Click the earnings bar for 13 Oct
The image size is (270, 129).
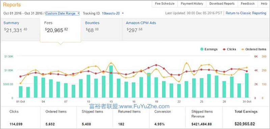pos(111,82)
